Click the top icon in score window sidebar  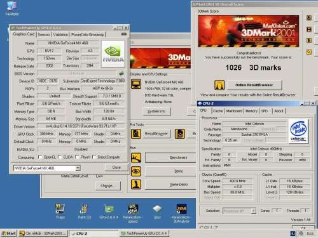coord(309,18)
